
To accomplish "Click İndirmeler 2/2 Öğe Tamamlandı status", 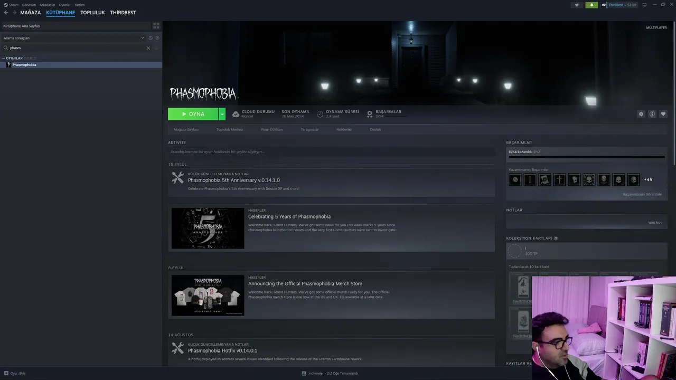I will click(x=334, y=373).
